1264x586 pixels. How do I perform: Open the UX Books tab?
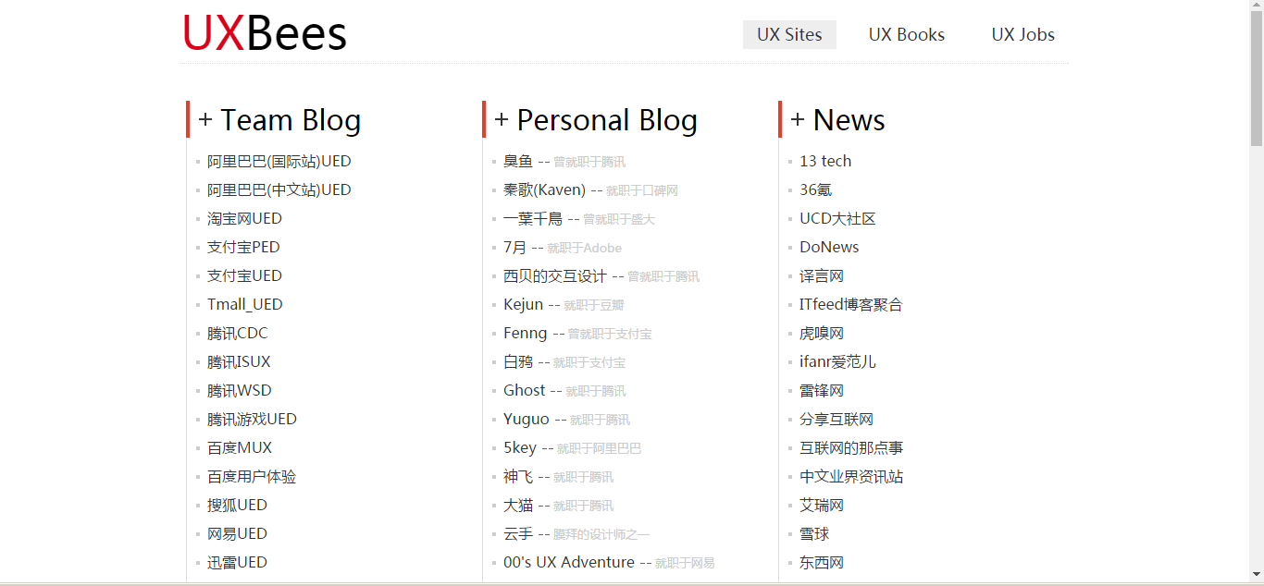[907, 34]
